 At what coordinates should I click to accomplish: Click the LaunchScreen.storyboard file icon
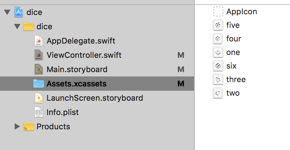tap(39, 98)
